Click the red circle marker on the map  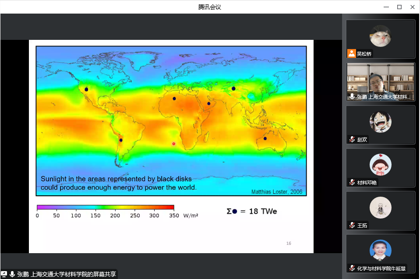[x=173, y=144]
